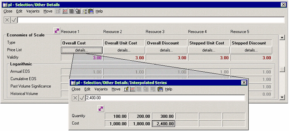Screen dimensions: 289x131
Task: Click the tree list icon in main toolbar
Action: [x=84, y=11]
